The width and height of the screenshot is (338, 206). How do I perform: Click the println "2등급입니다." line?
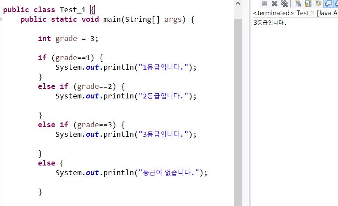(126, 96)
